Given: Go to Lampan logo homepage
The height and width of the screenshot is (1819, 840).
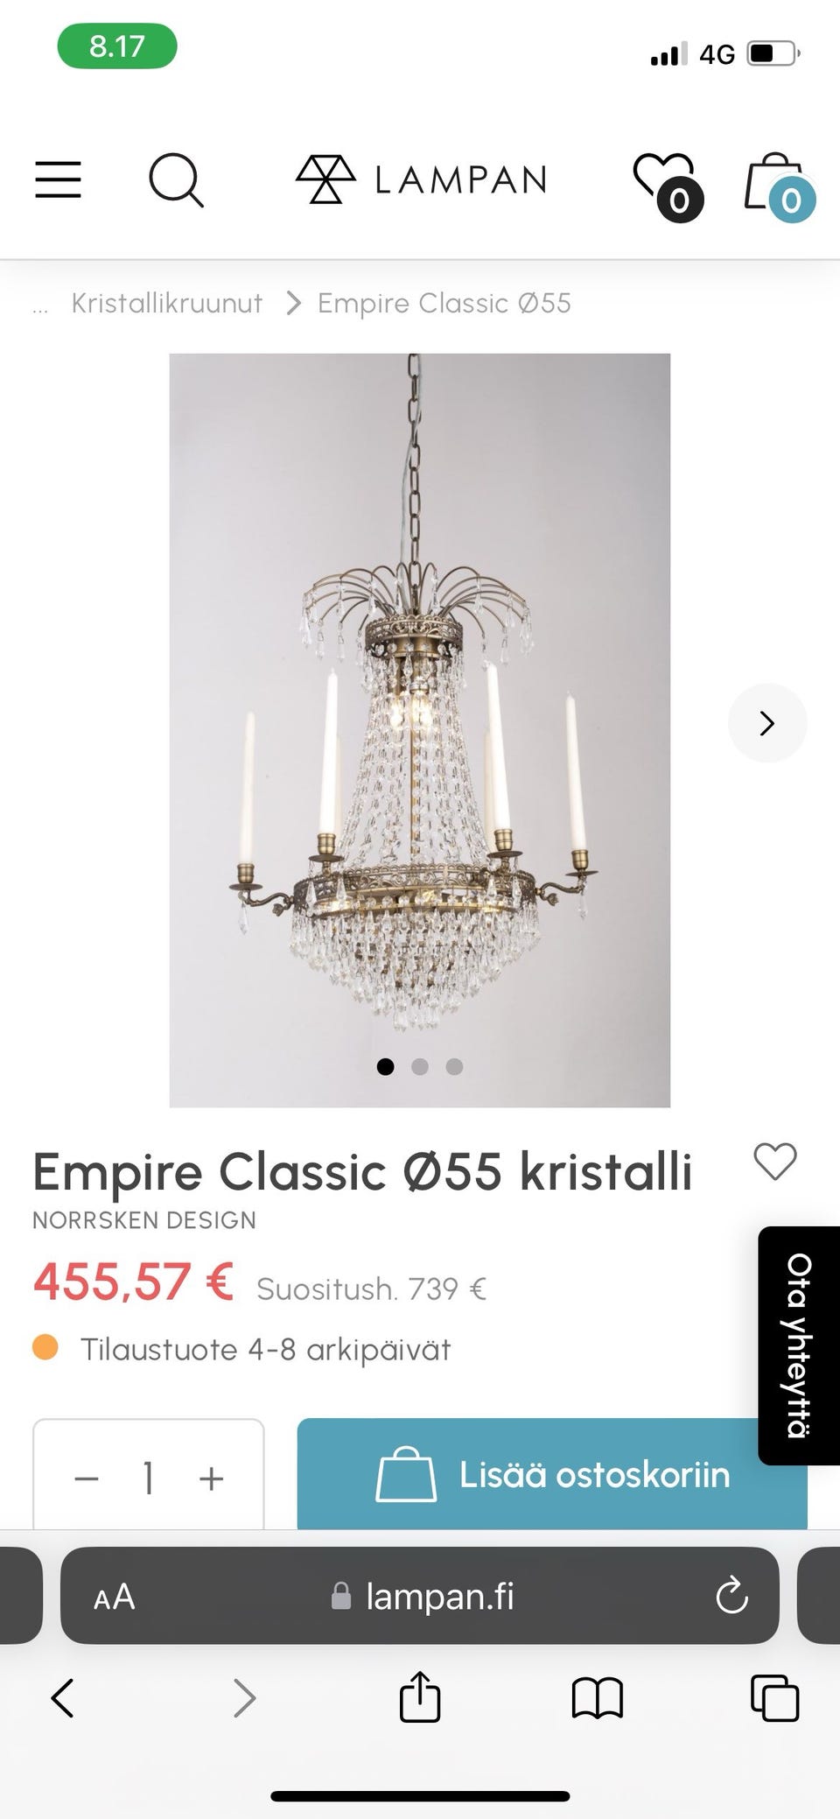Looking at the screenshot, I should (x=421, y=179).
